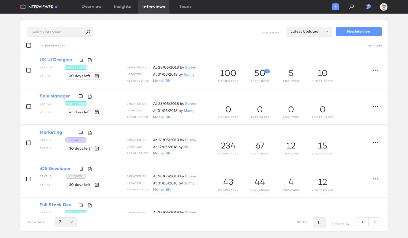Click duplicate icon beside UX UI Designer
Image resolution: width=408 pixels, height=238 pixels.
point(81,60)
